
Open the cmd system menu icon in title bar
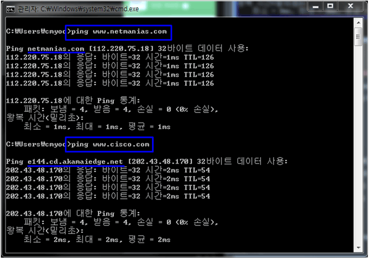click(10, 9)
